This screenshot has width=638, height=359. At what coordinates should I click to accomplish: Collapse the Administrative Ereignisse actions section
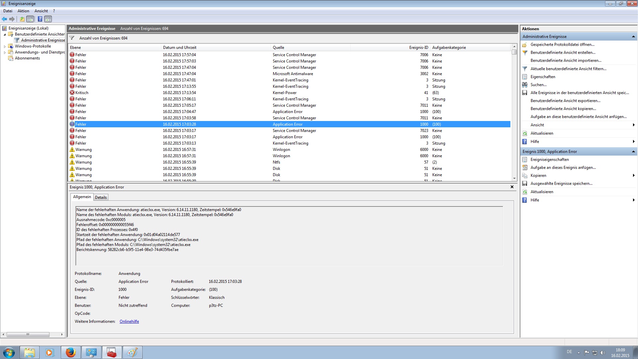pyautogui.click(x=633, y=37)
